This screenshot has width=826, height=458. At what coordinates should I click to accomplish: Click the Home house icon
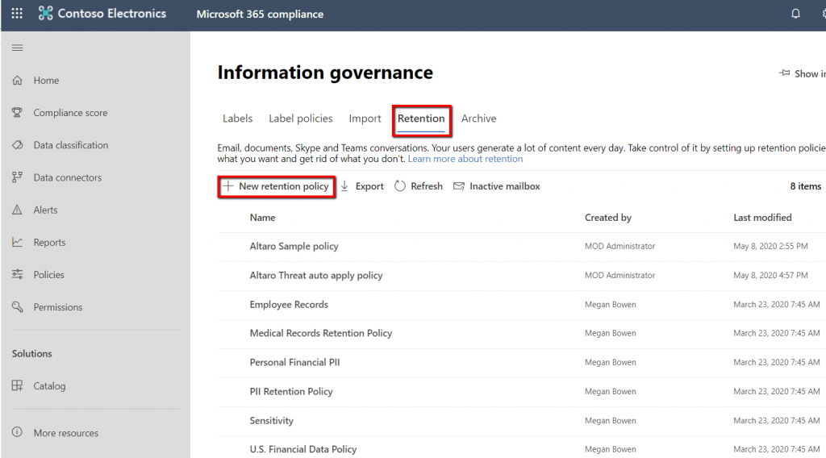(18, 81)
